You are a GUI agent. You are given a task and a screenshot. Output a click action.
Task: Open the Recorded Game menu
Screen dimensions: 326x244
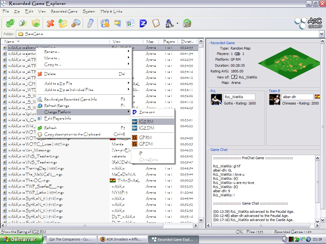[64, 11]
